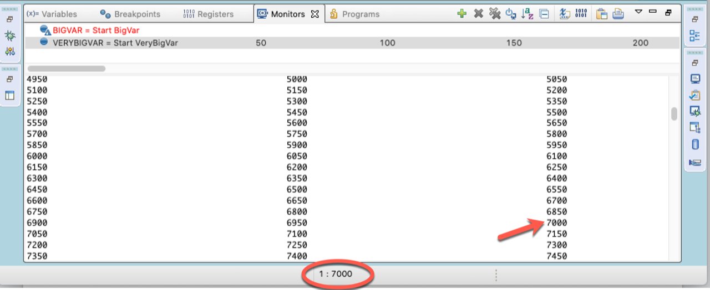The height and width of the screenshot is (290, 710).
Task: Select the VERYBIGVAR = Start VeryBigVar monitor
Action: click(x=115, y=43)
